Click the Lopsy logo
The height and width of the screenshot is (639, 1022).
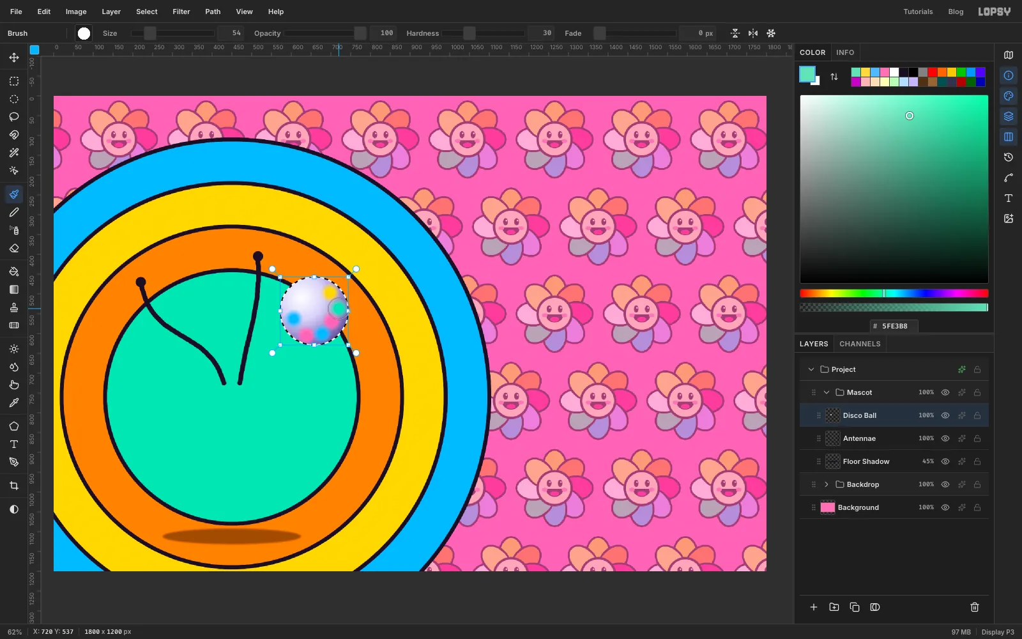995,12
